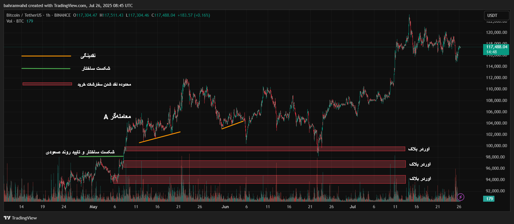The width and height of the screenshot is (514, 224).
Task: Select the red rectangle legend sample
Action: pyautogui.click(x=47, y=84)
